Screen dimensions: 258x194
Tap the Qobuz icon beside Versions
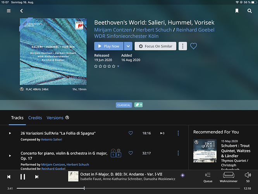67,118
